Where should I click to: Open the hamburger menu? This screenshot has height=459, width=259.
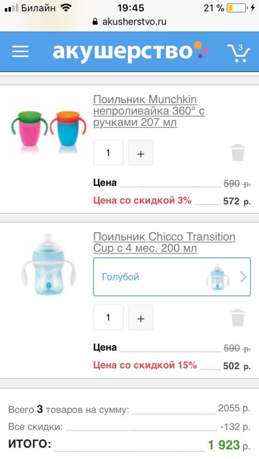tap(20, 52)
